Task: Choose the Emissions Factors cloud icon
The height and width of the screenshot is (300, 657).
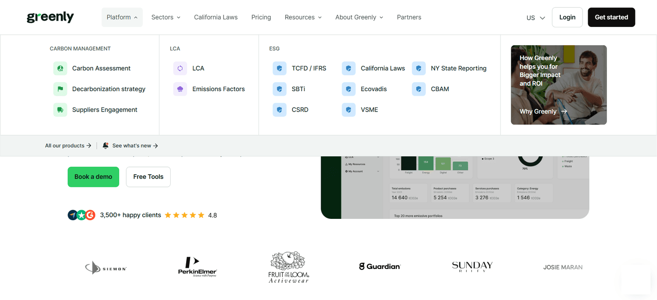Action: point(180,89)
